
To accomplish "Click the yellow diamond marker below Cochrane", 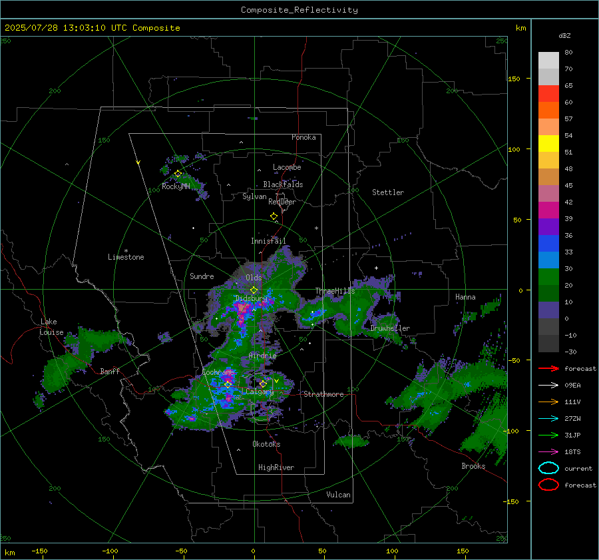I will tap(228, 384).
